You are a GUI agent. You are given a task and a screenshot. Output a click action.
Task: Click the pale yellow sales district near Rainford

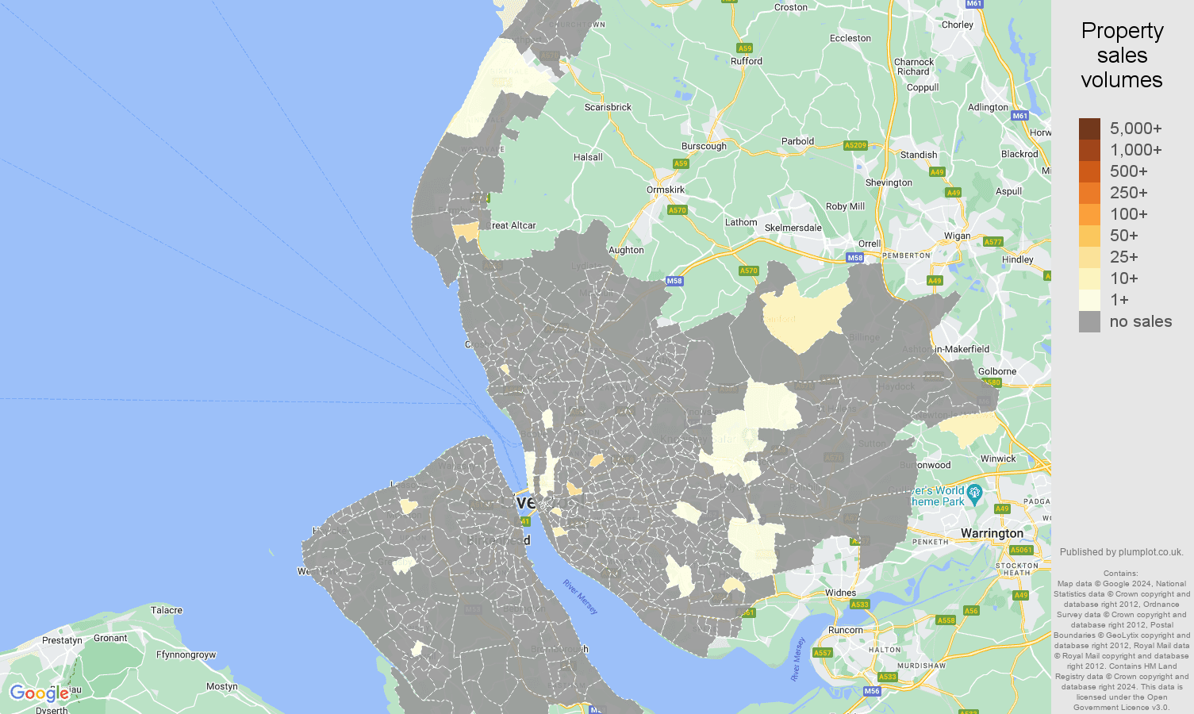805,319
